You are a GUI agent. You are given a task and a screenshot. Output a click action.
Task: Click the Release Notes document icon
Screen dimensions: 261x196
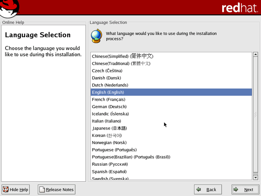pos(42,189)
